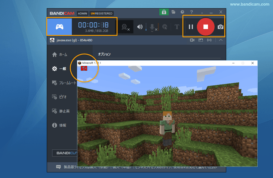This screenshot has width=273, height=178.
Task: Open the green lock registration icon
Action: tap(164, 12)
